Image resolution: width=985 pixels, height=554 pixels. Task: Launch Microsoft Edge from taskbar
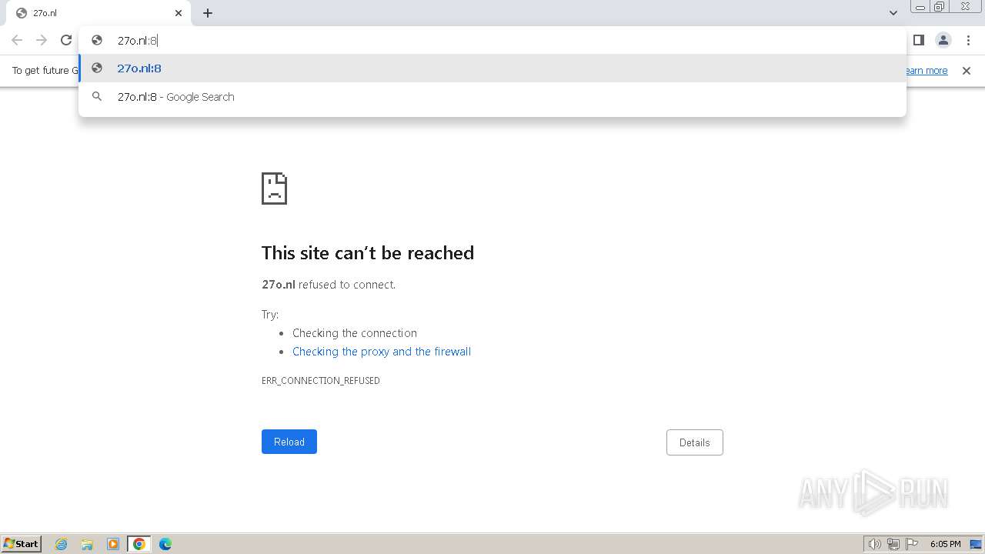[165, 544]
